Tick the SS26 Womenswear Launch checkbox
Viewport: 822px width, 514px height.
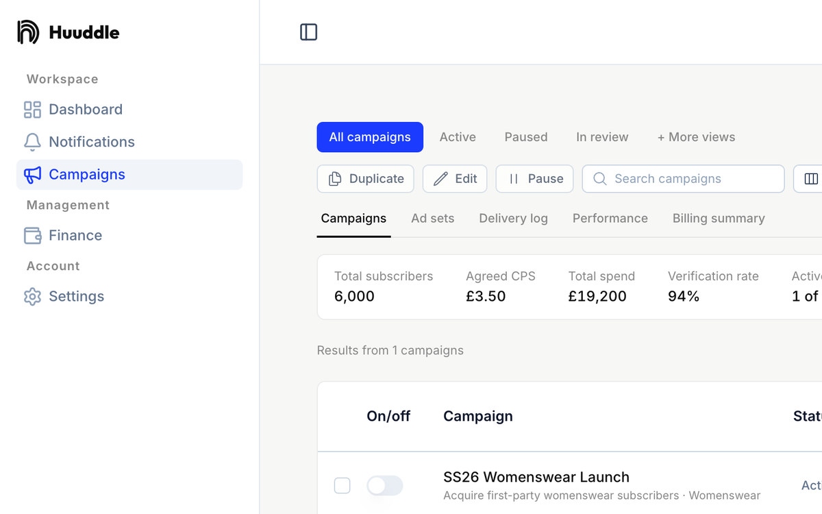pyautogui.click(x=342, y=486)
